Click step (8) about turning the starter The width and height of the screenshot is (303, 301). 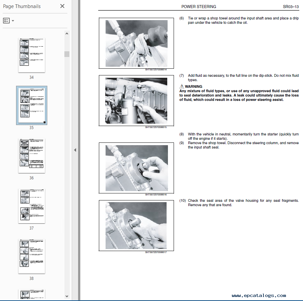click(239, 136)
